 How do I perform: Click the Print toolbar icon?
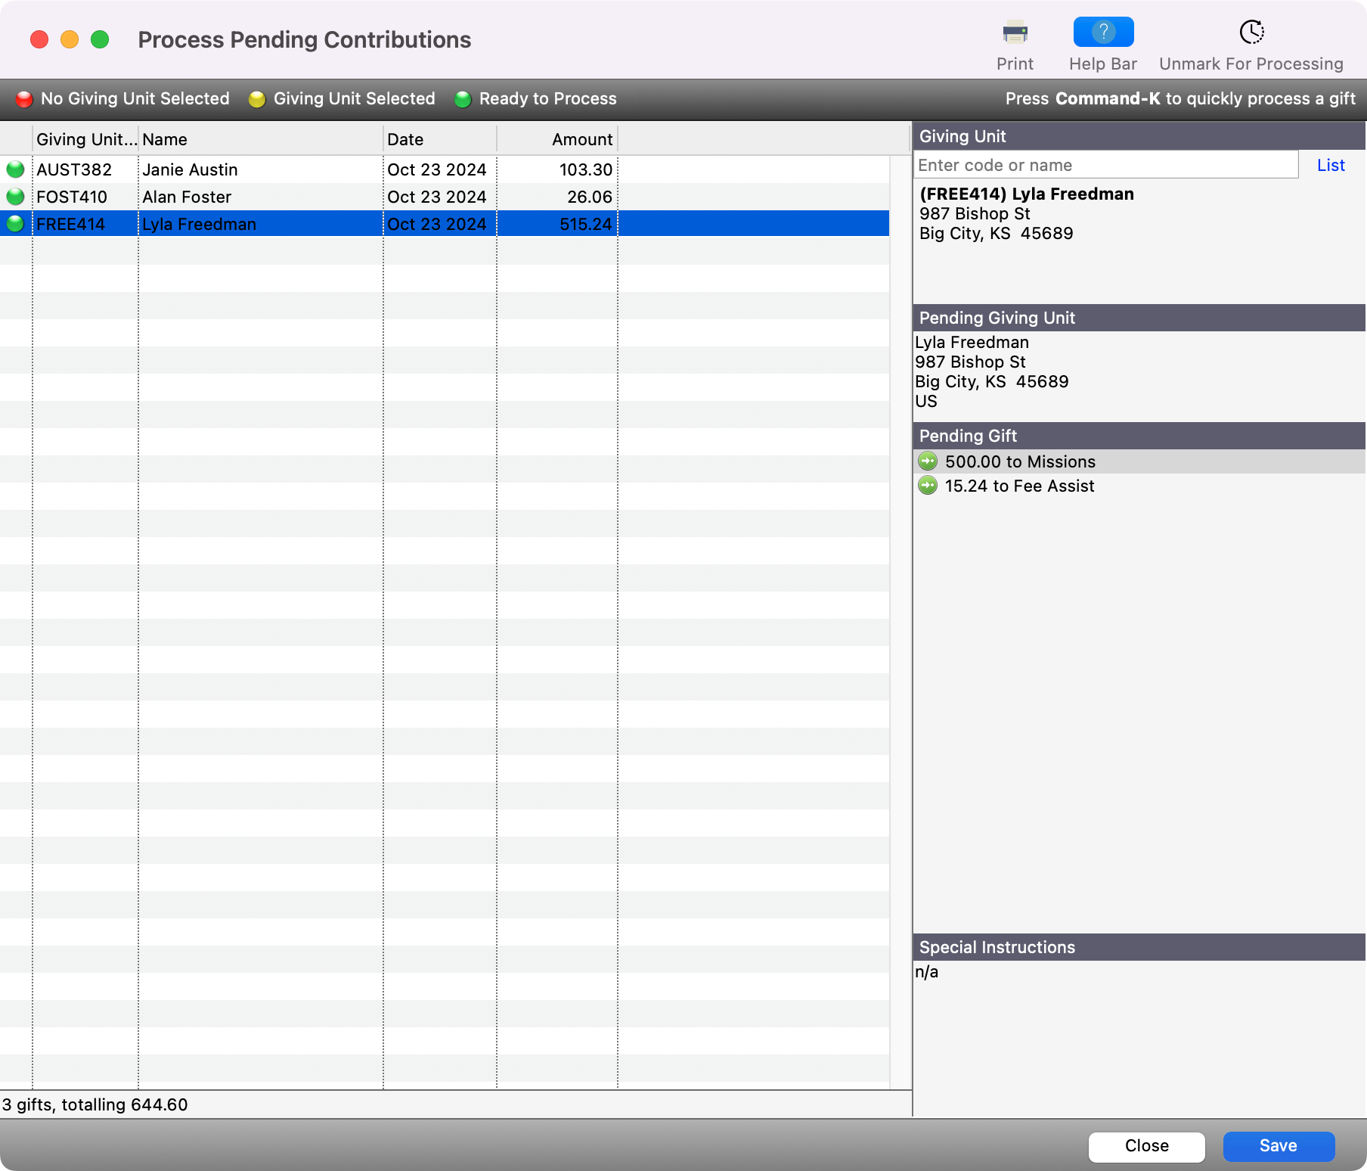click(x=1015, y=33)
